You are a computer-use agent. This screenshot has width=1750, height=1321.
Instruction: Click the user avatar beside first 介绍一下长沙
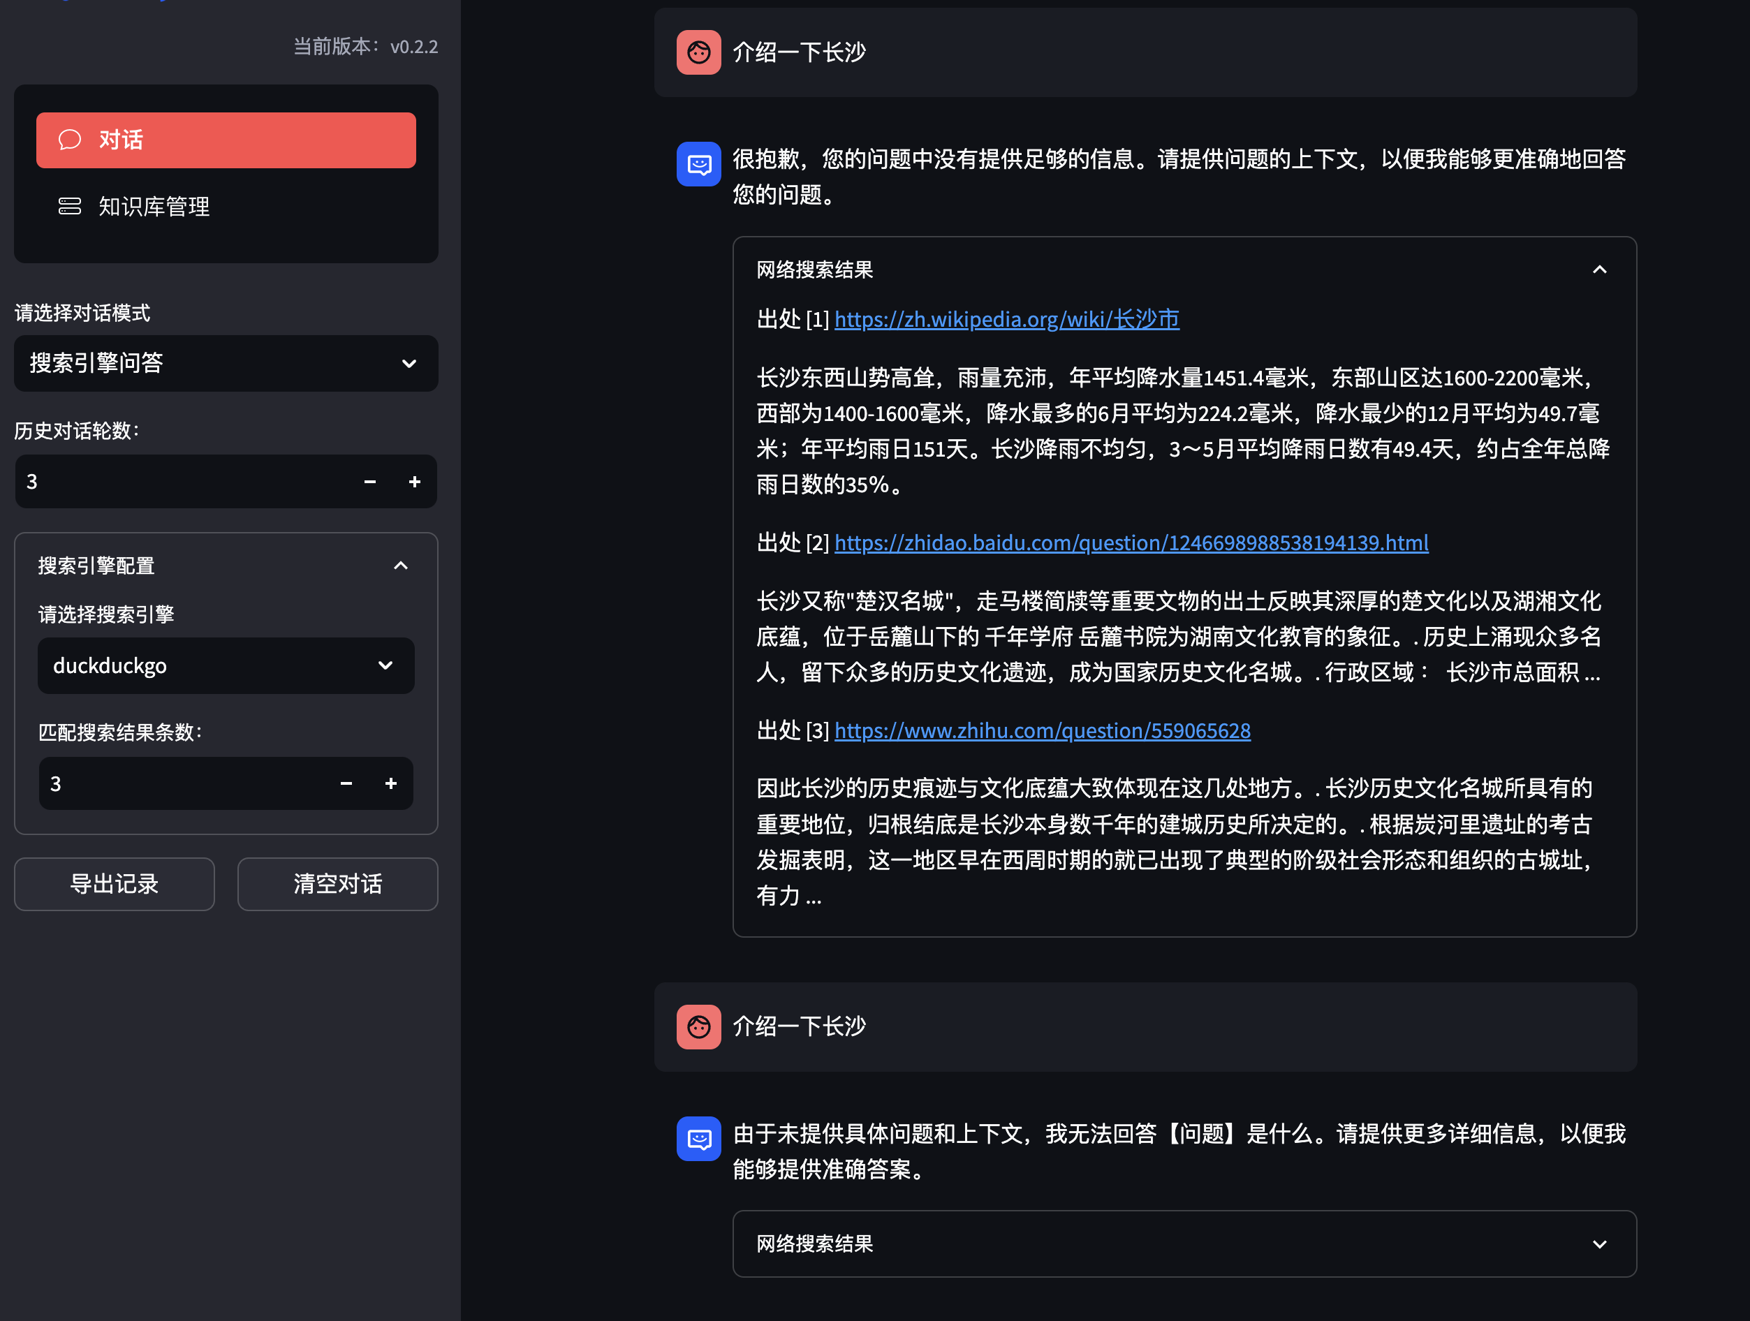click(x=698, y=52)
